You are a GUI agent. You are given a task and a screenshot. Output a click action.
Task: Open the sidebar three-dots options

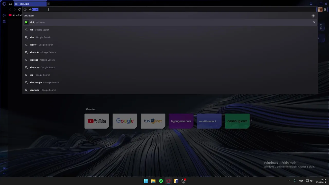tap(4, 174)
